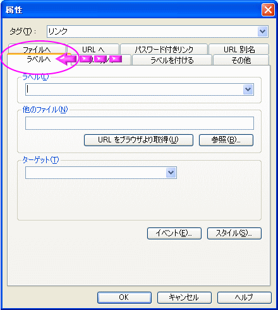Focus the ラベル text field
The width and height of the screenshot is (278, 310).
coord(135,89)
